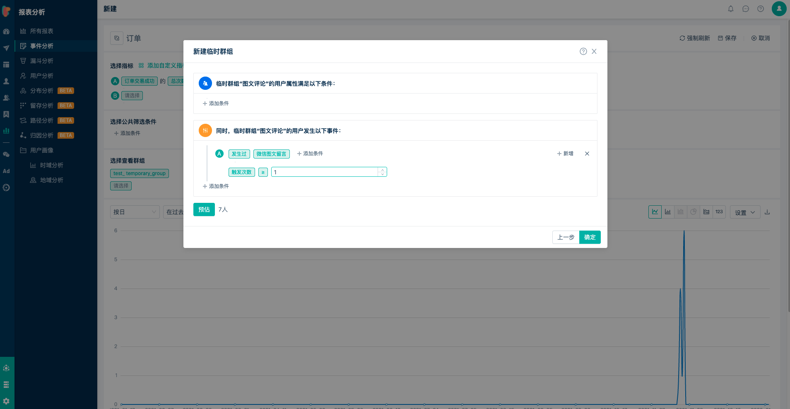Open the circular ring icon in left rail
This screenshot has height=409, width=790.
[6, 188]
